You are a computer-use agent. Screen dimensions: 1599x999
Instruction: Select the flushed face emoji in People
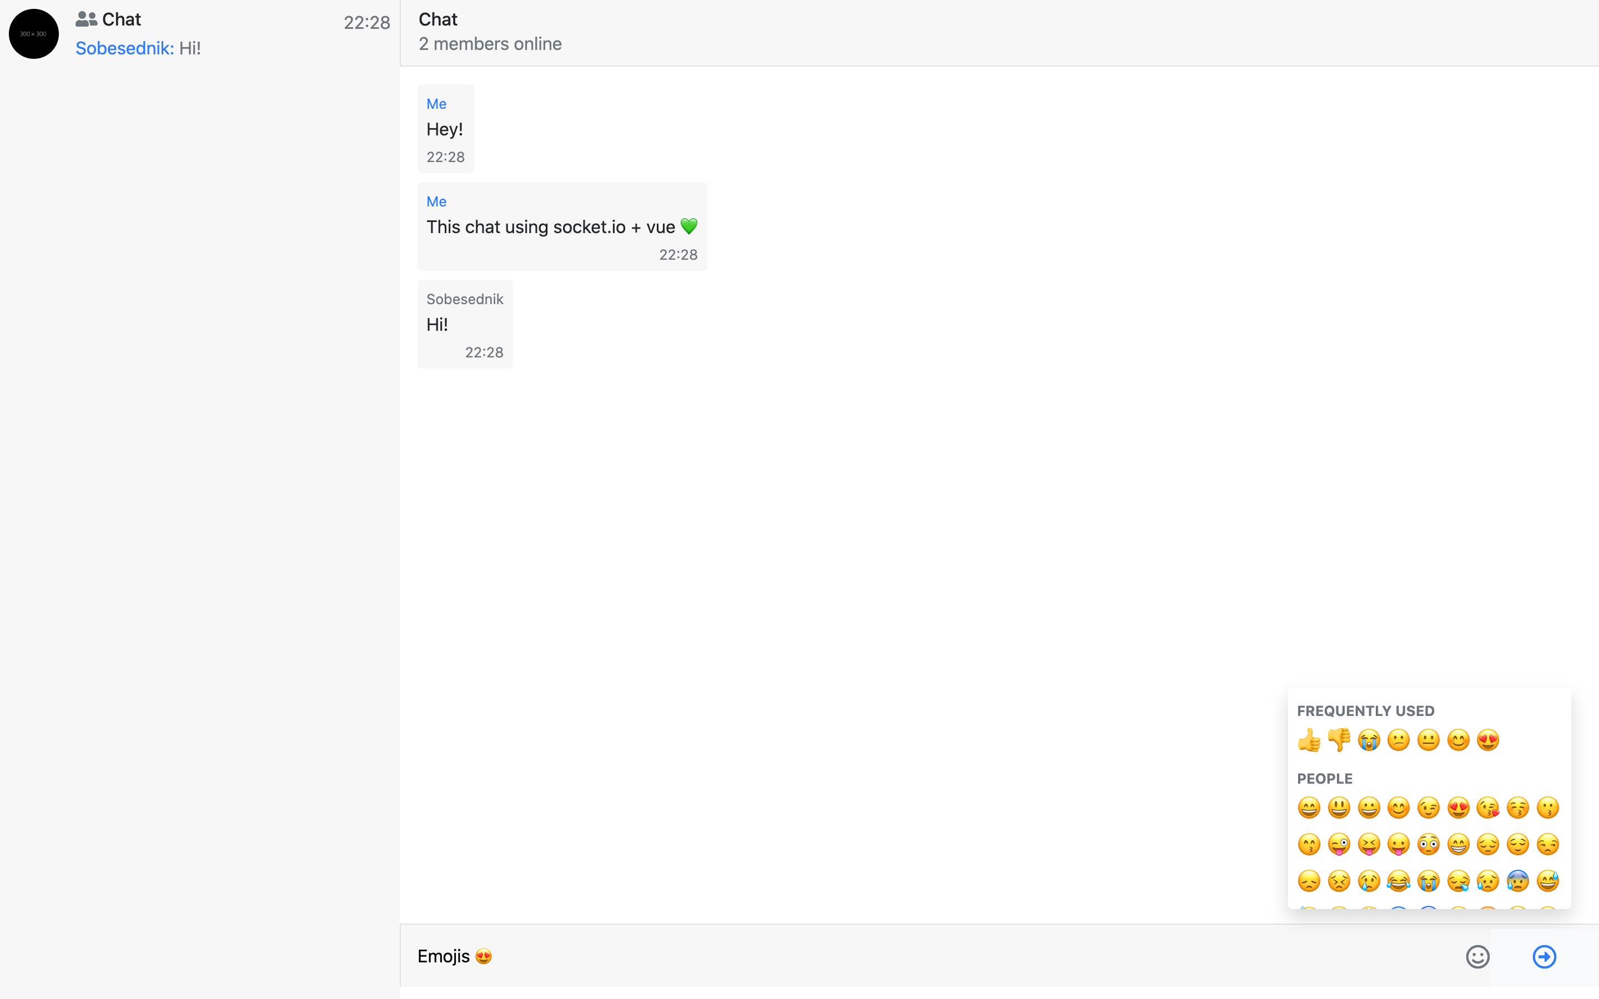[1429, 844]
